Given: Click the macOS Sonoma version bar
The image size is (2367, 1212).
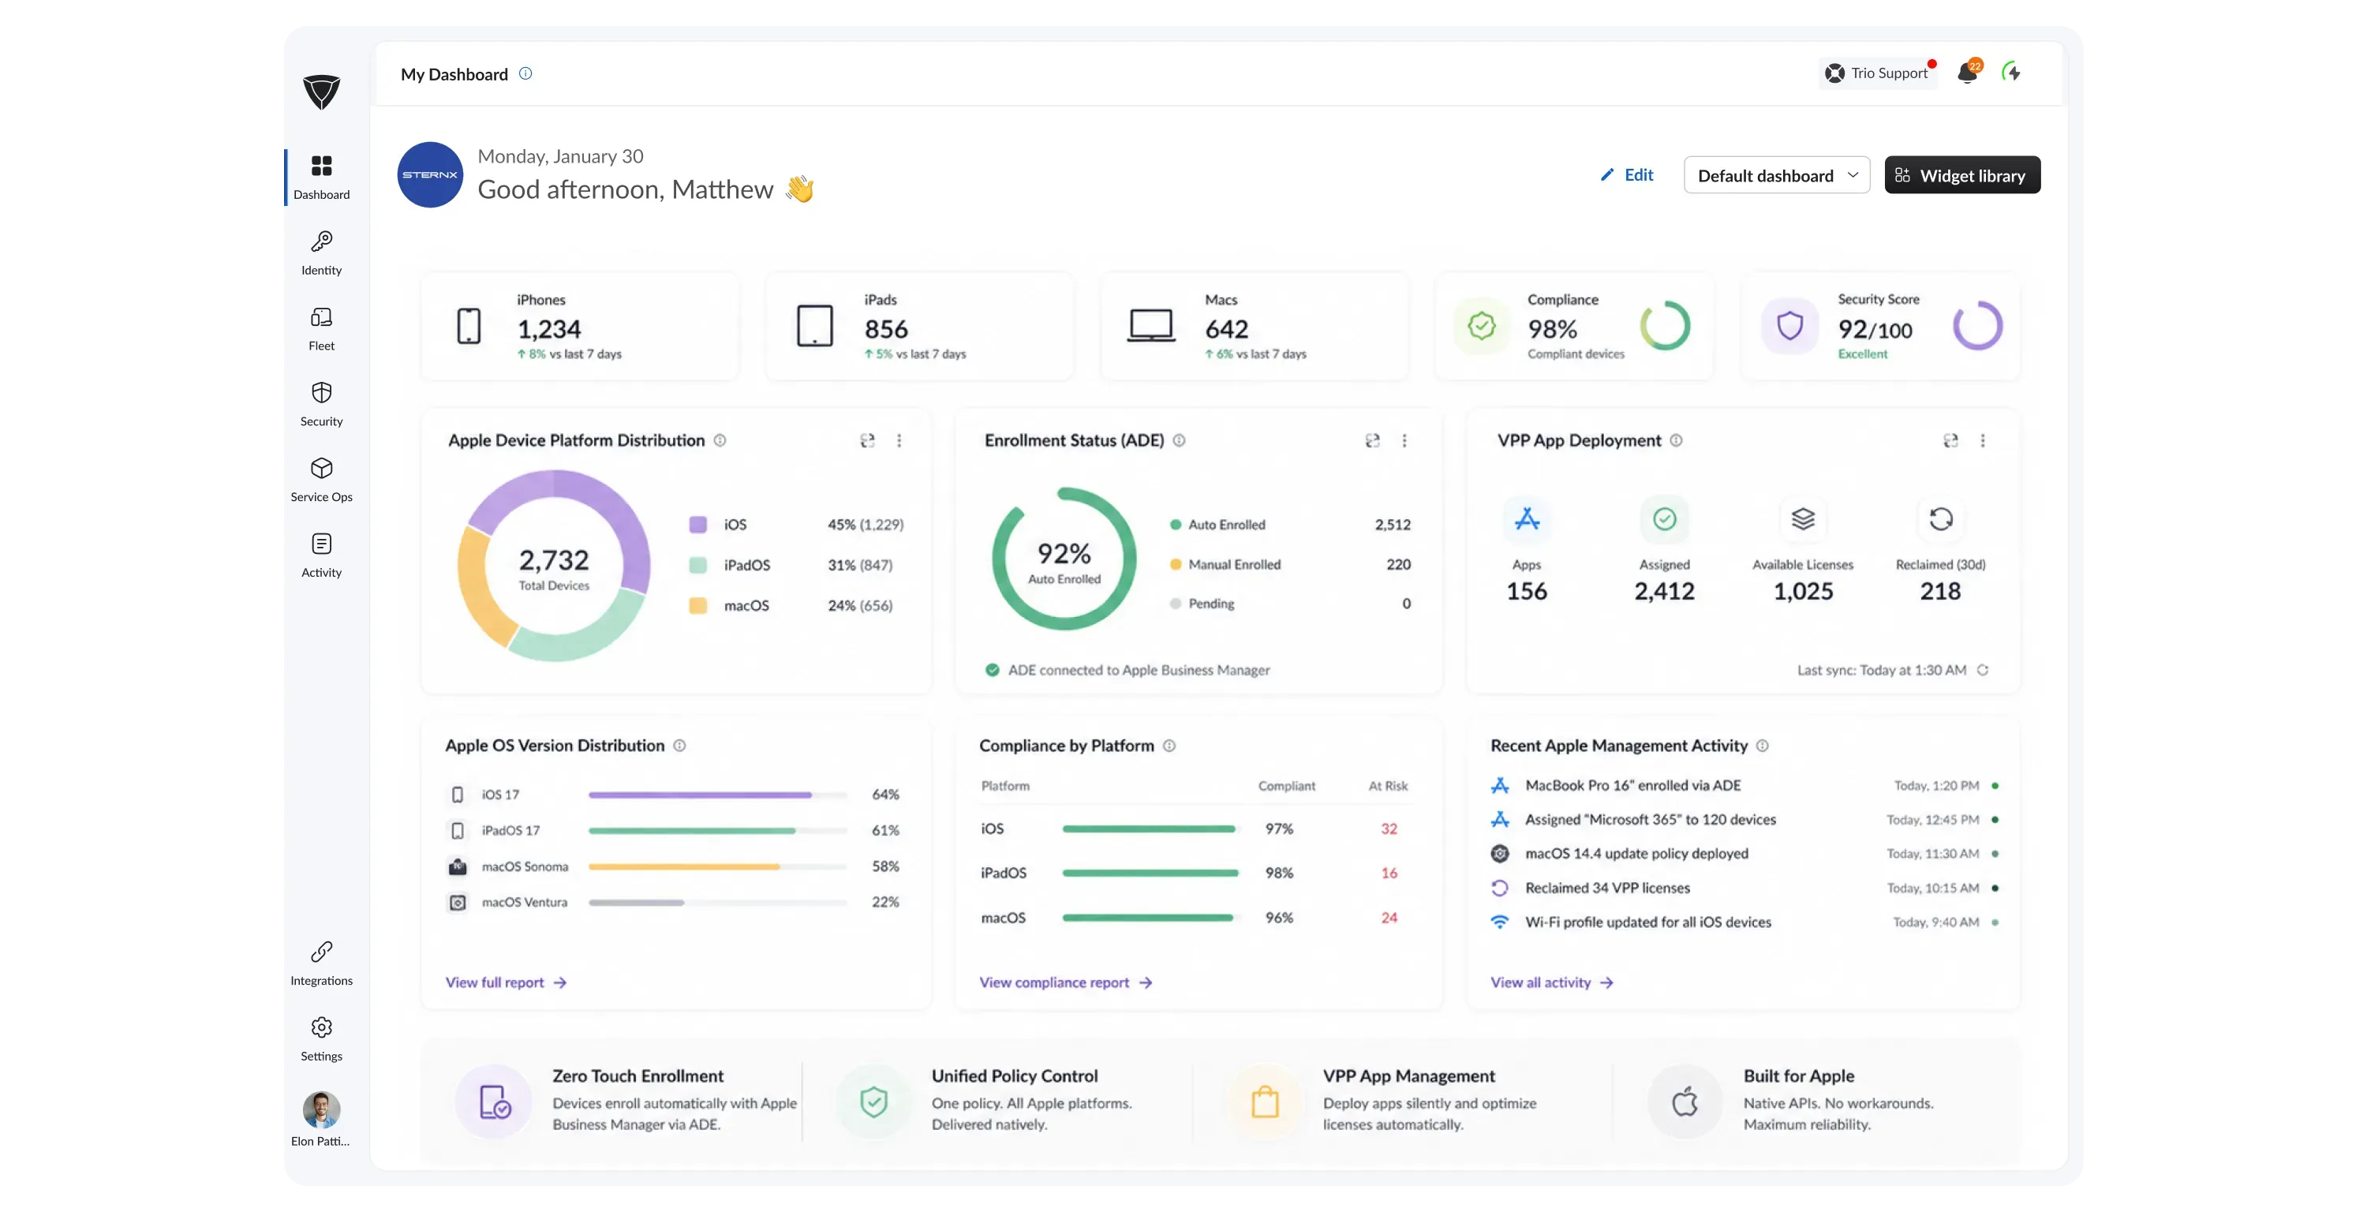Looking at the screenshot, I should 718,866.
